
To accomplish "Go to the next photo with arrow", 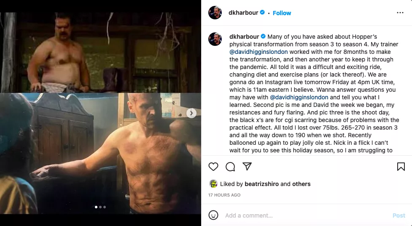I will coord(191,113).
